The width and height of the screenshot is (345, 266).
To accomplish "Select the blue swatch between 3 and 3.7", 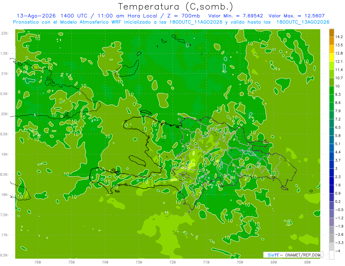I will click(331, 164).
